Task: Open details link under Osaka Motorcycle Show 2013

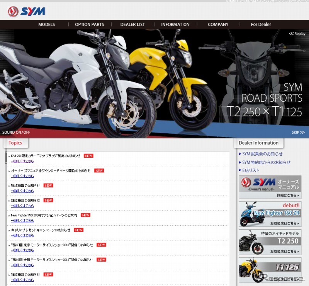Action: click(x=22, y=265)
